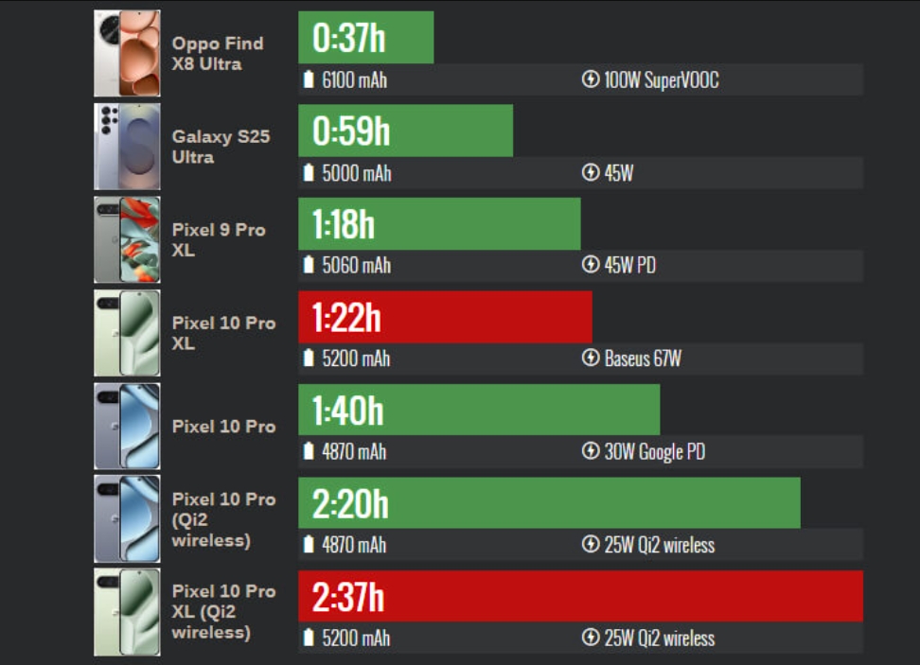Click the green 0:37h charging bar
The height and width of the screenshot is (665, 920).
365,38
